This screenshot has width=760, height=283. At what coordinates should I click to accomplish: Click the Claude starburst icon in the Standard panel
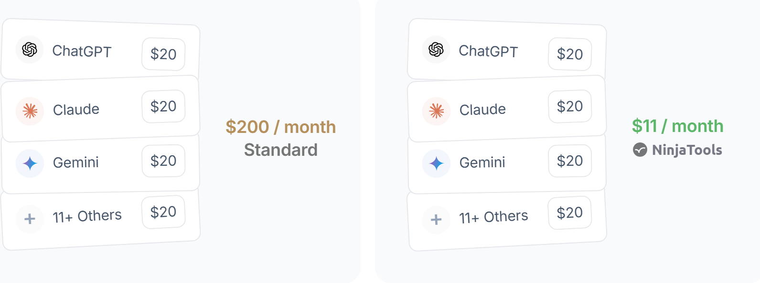tap(30, 111)
